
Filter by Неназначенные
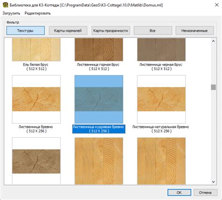pos(194,30)
